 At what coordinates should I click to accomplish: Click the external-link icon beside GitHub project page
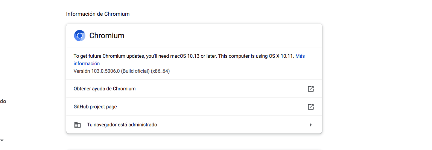pyautogui.click(x=310, y=107)
